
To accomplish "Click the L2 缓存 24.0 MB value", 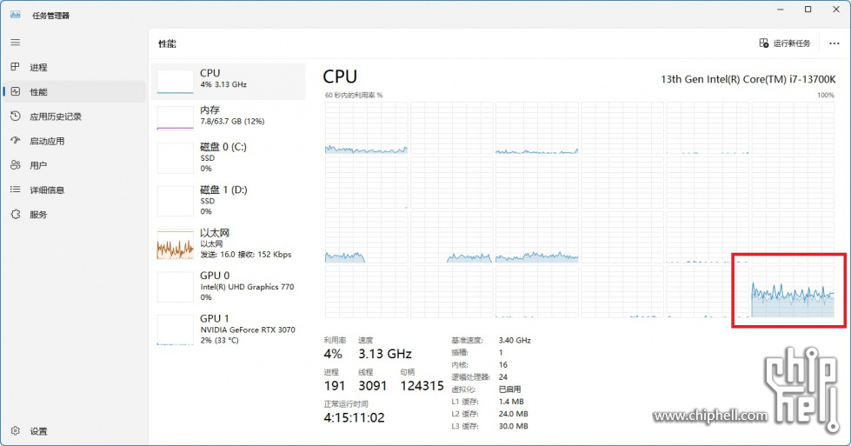I will [x=514, y=414].
